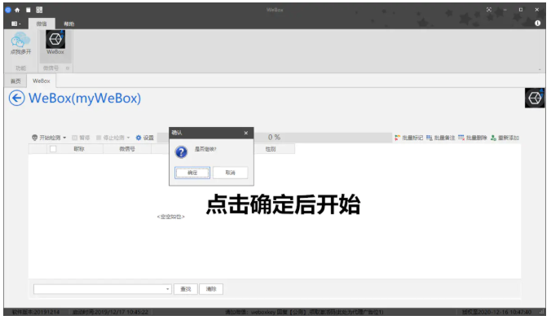Click the software version text in status bar
This screenshot has width=551, height=320.
tap(36, 312)
